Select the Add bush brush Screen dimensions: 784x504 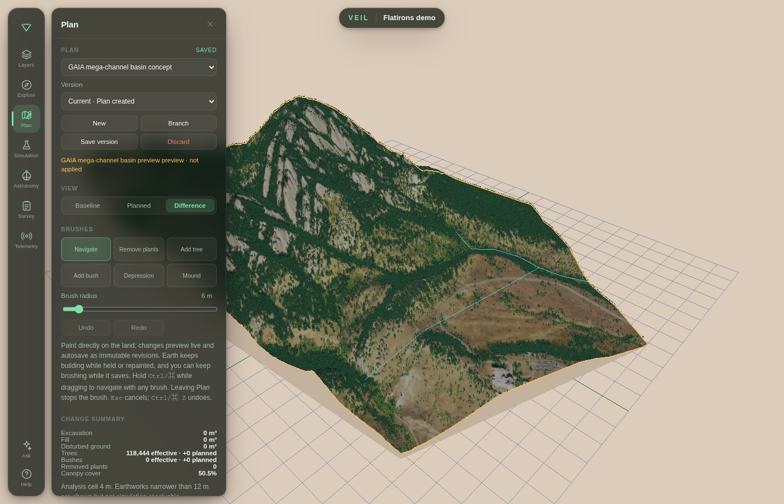(x=86, y=276)
